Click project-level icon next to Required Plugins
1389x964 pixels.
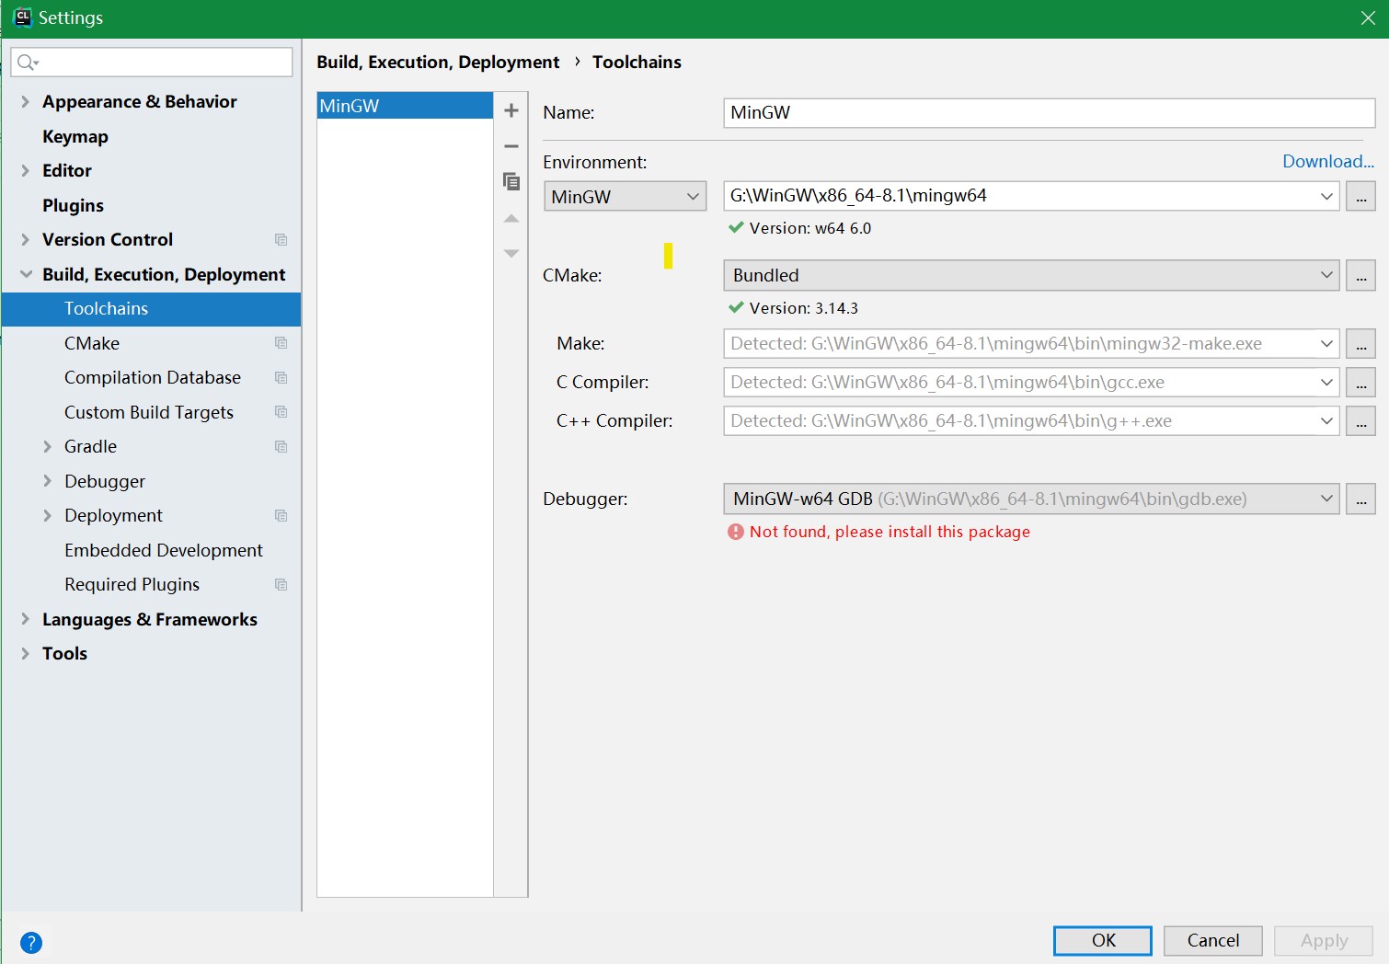click(281, 585)
